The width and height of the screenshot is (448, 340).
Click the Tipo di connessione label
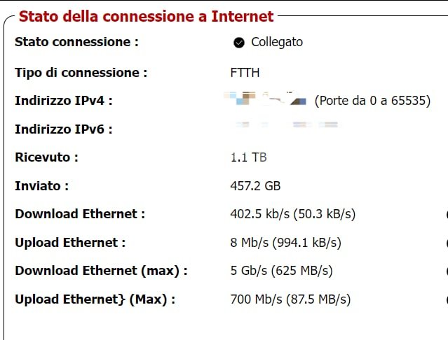point(81,73)
